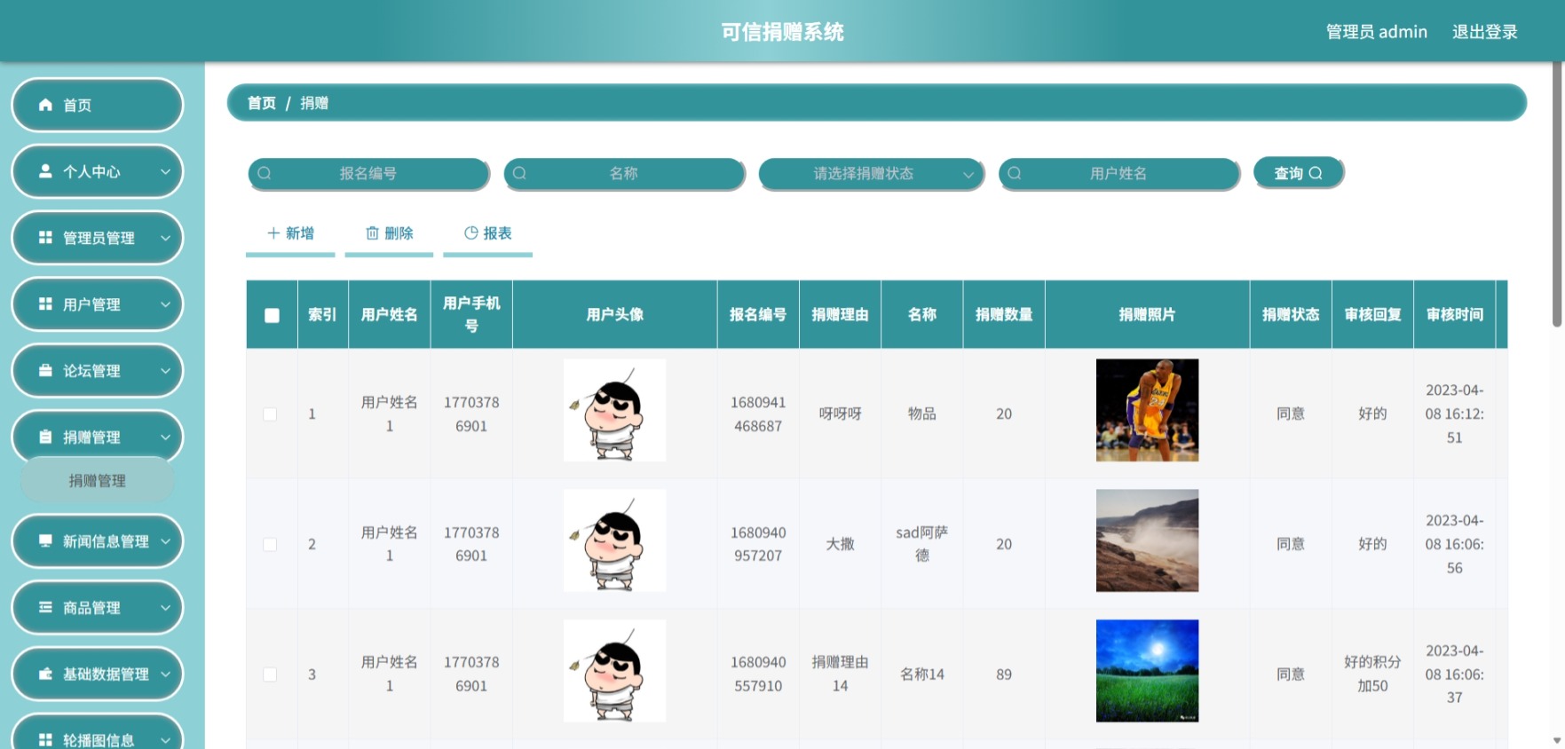
Task: Click the 报名编号 cell 1680940957207
Action: (758, 544)
